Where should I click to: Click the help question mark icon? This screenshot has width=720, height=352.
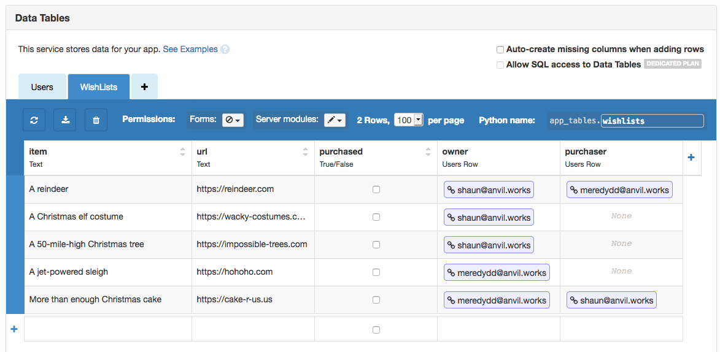[x=225, y=50]
